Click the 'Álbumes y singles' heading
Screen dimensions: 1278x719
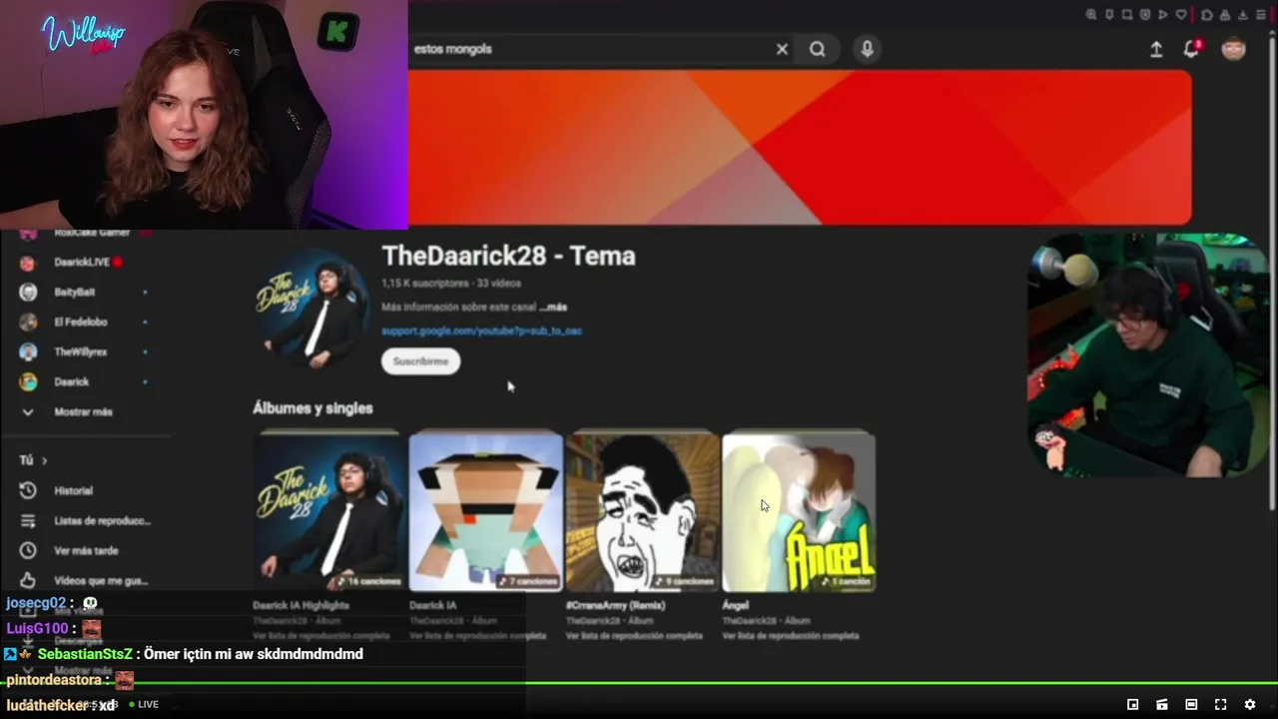click(313, 408)
